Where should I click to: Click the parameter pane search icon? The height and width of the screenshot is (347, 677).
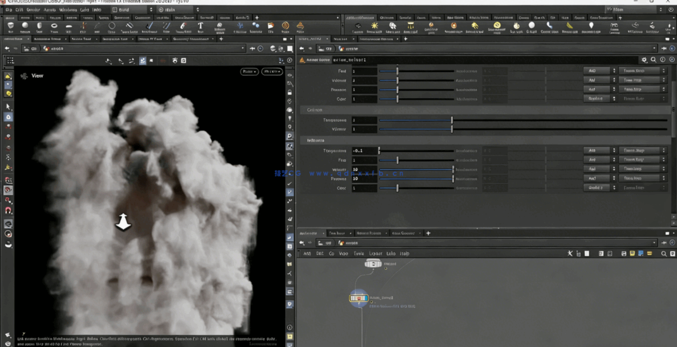[x=654, y=60]
